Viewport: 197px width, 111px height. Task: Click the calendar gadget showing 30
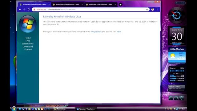pyautogui.click(x=177, y=36)
